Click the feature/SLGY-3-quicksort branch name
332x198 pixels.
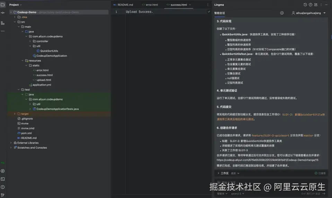point(270,135)
